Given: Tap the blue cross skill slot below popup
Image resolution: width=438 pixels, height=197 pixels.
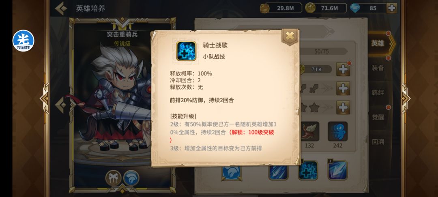Looking at the screenshot, I should pos(308,171).
